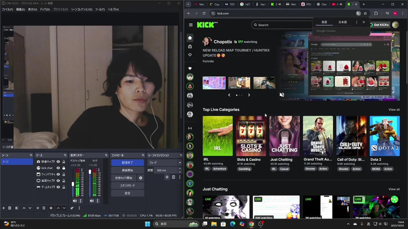Image resolution: width=408 pixels, height=229 pixels.
Task: Open OBS 設定 button
Action: click(x=127, y=193)
